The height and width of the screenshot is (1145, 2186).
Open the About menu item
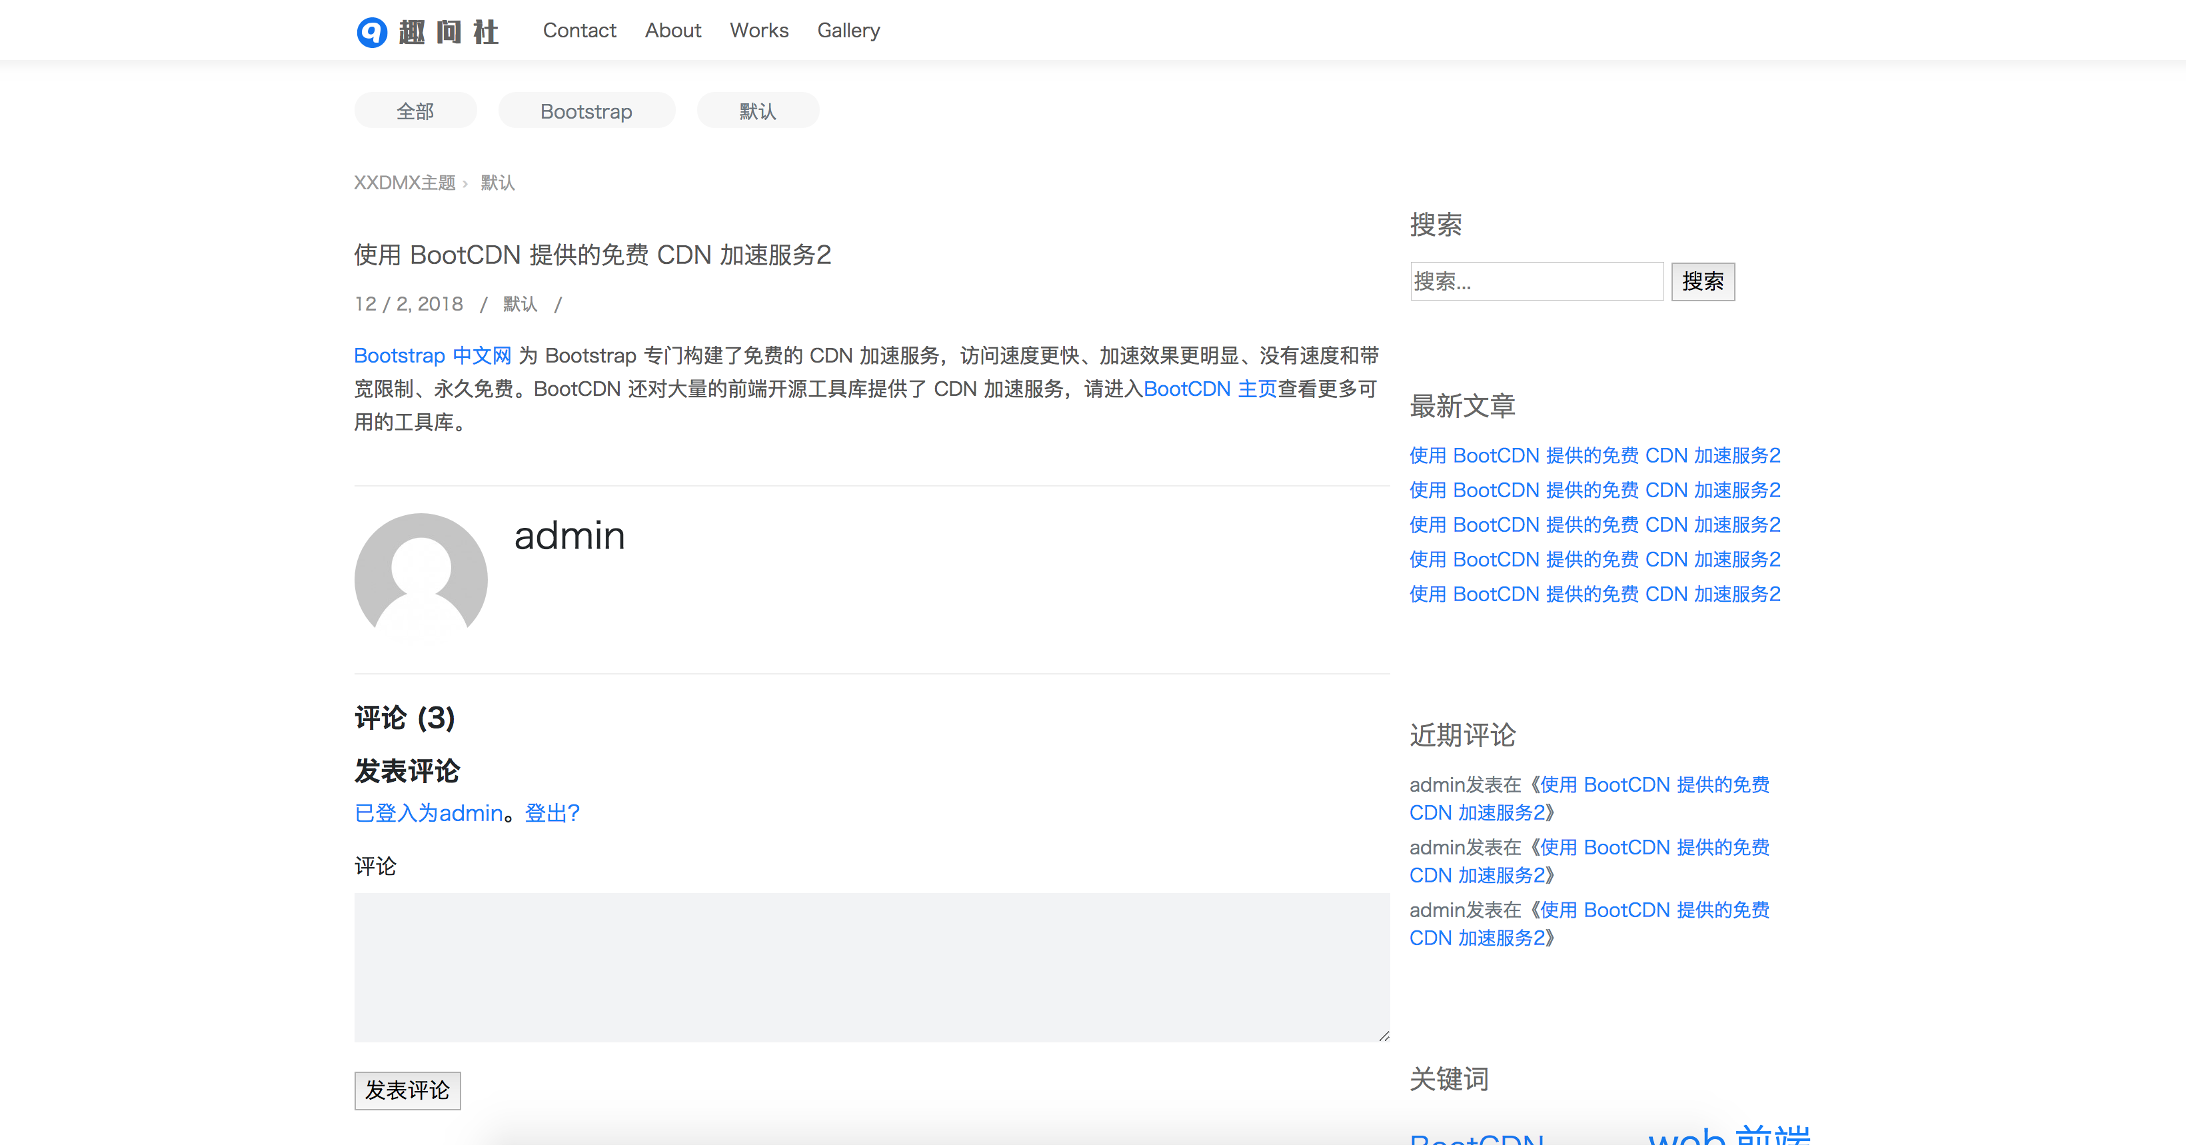pyautogui.click(x=672, y=31)
